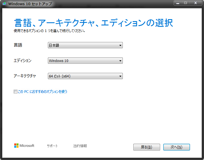204x160 pixels.
Task: Open the アーキテクチャ dropdown showing 64 ビット
Action: [85, 76]
